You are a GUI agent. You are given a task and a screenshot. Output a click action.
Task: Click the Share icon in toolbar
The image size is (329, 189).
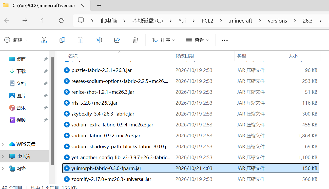[117, 40]
